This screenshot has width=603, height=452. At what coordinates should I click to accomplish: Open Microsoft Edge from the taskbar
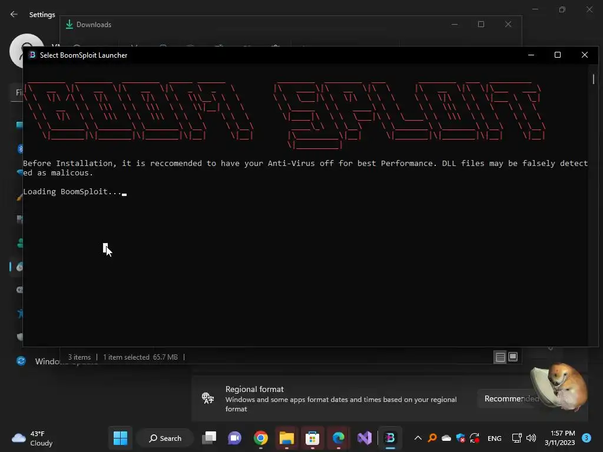(x=339, y=438)
